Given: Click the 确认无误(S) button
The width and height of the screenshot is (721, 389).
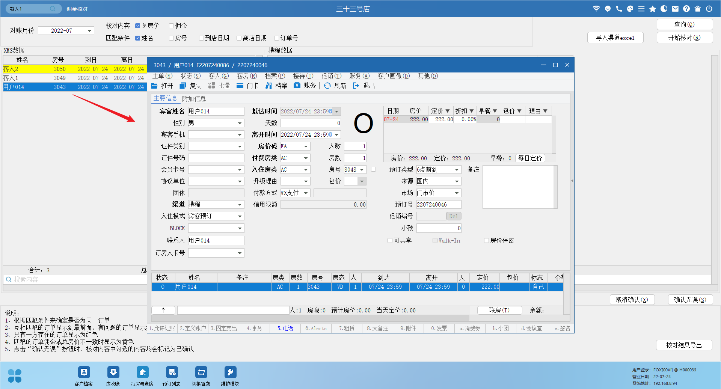Looking at the screenshot, I should (x=690, y=300).
